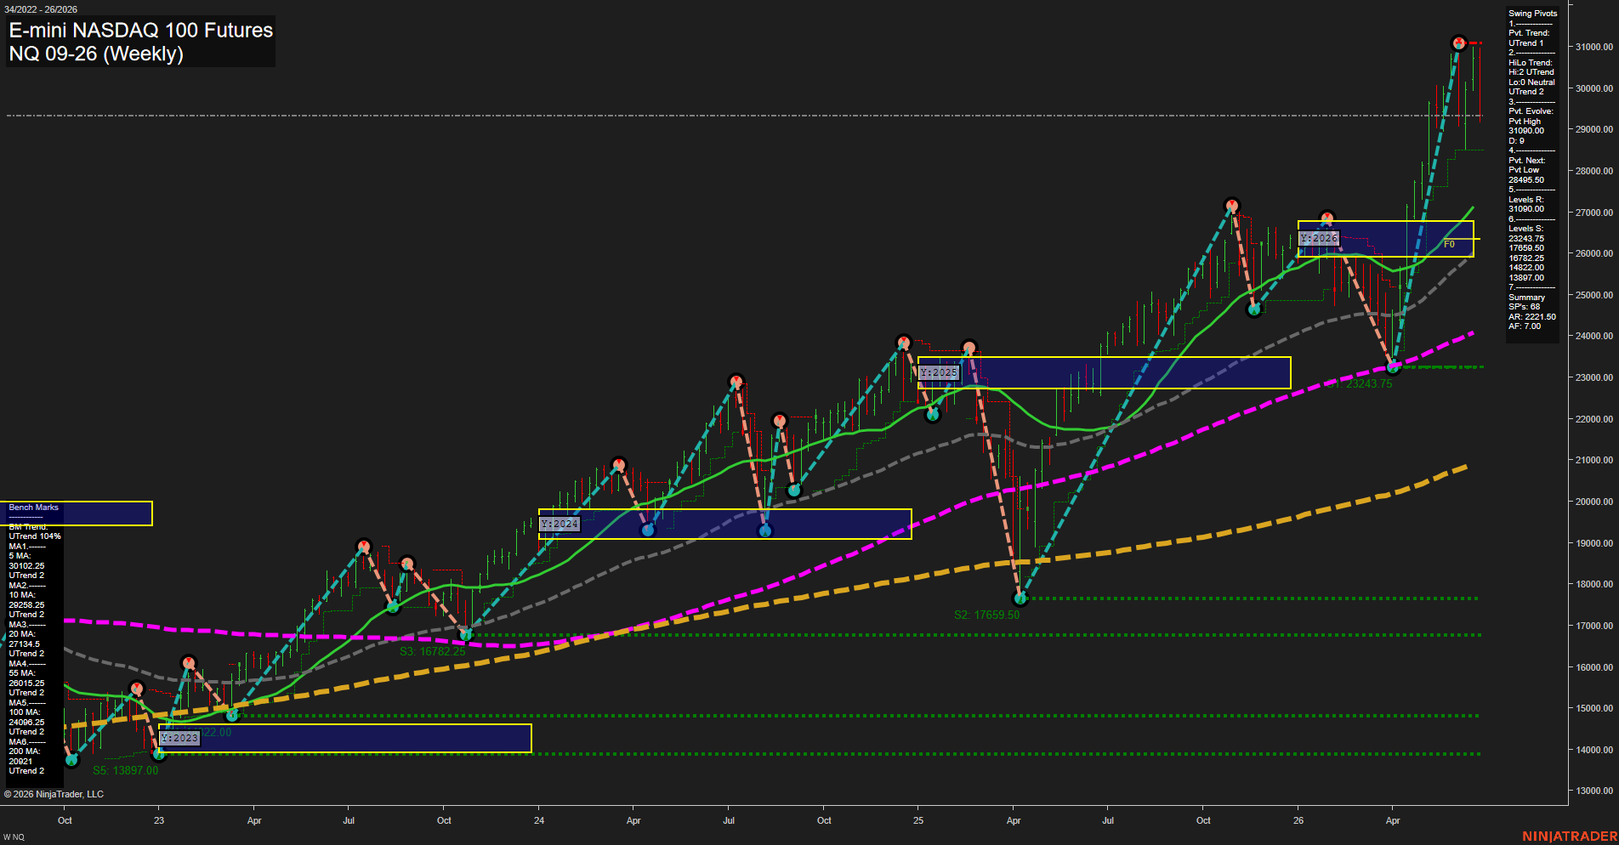
Task: Select the pivot low marker labeled 23243.75
Action: tap(1393, 367)
